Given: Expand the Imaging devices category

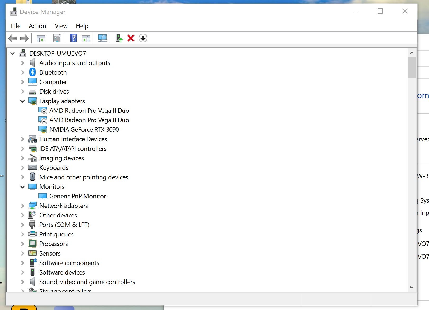Looking at the screenshot, I should (x=23, y=158).
